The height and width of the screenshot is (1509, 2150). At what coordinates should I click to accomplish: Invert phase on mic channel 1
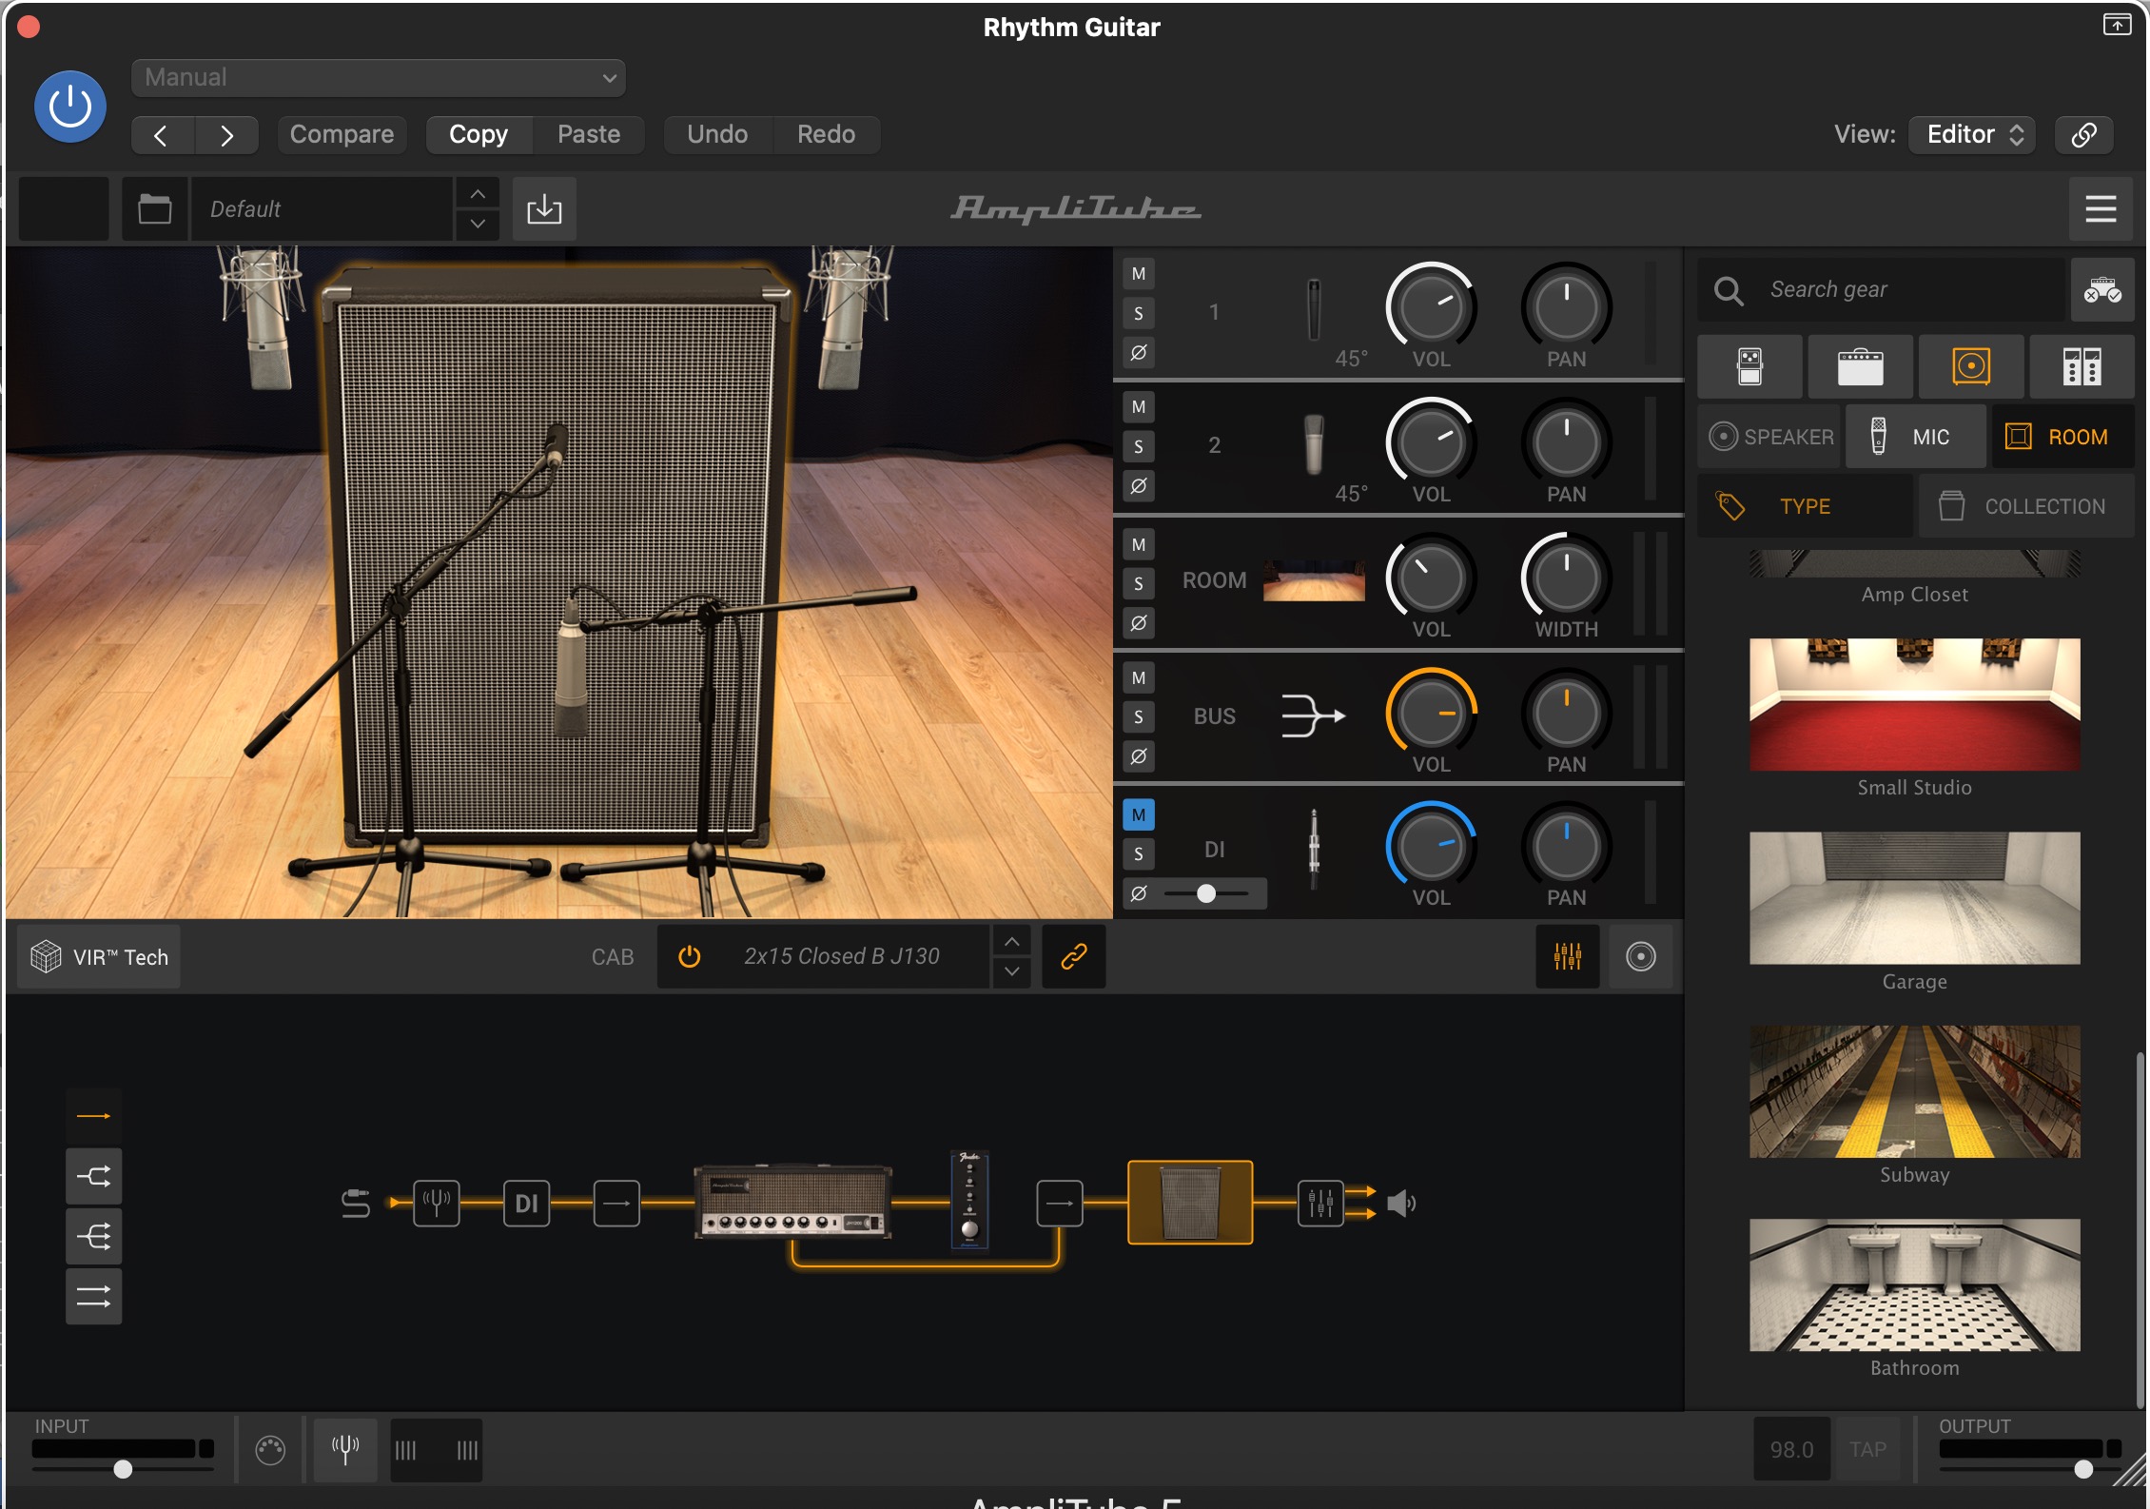1139,353
